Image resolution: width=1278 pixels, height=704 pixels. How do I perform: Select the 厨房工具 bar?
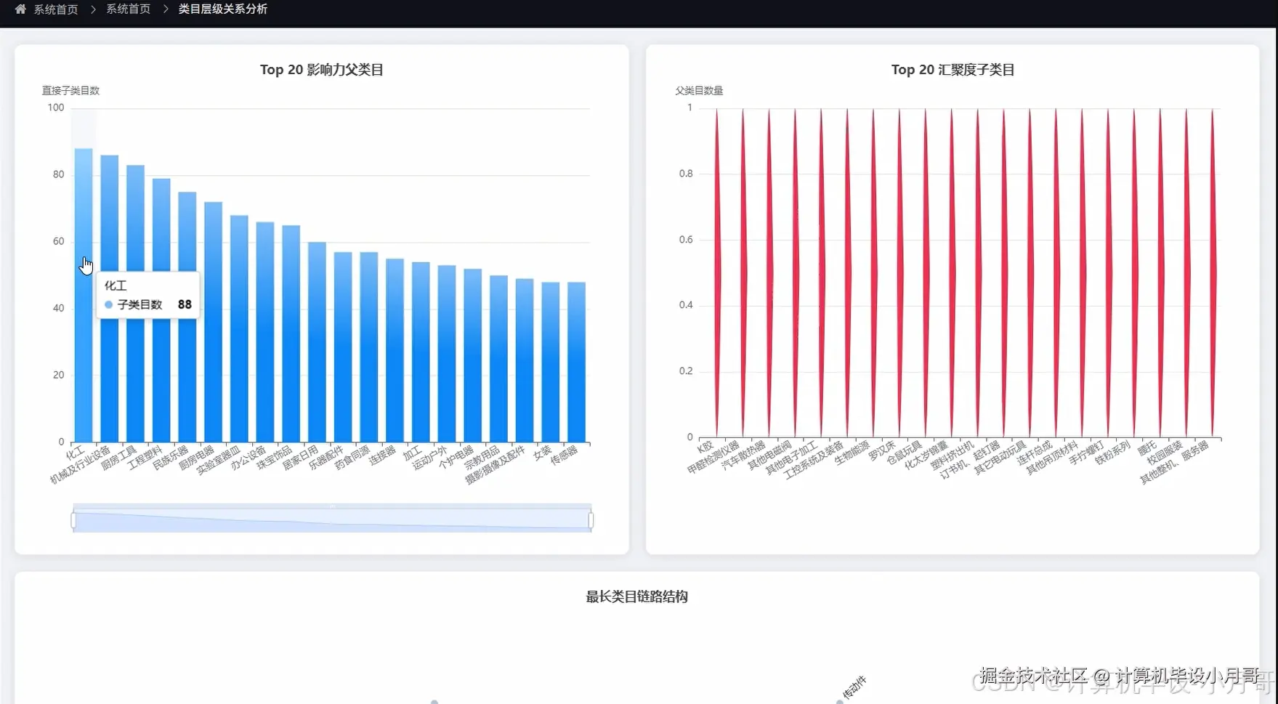click(135, 304)
